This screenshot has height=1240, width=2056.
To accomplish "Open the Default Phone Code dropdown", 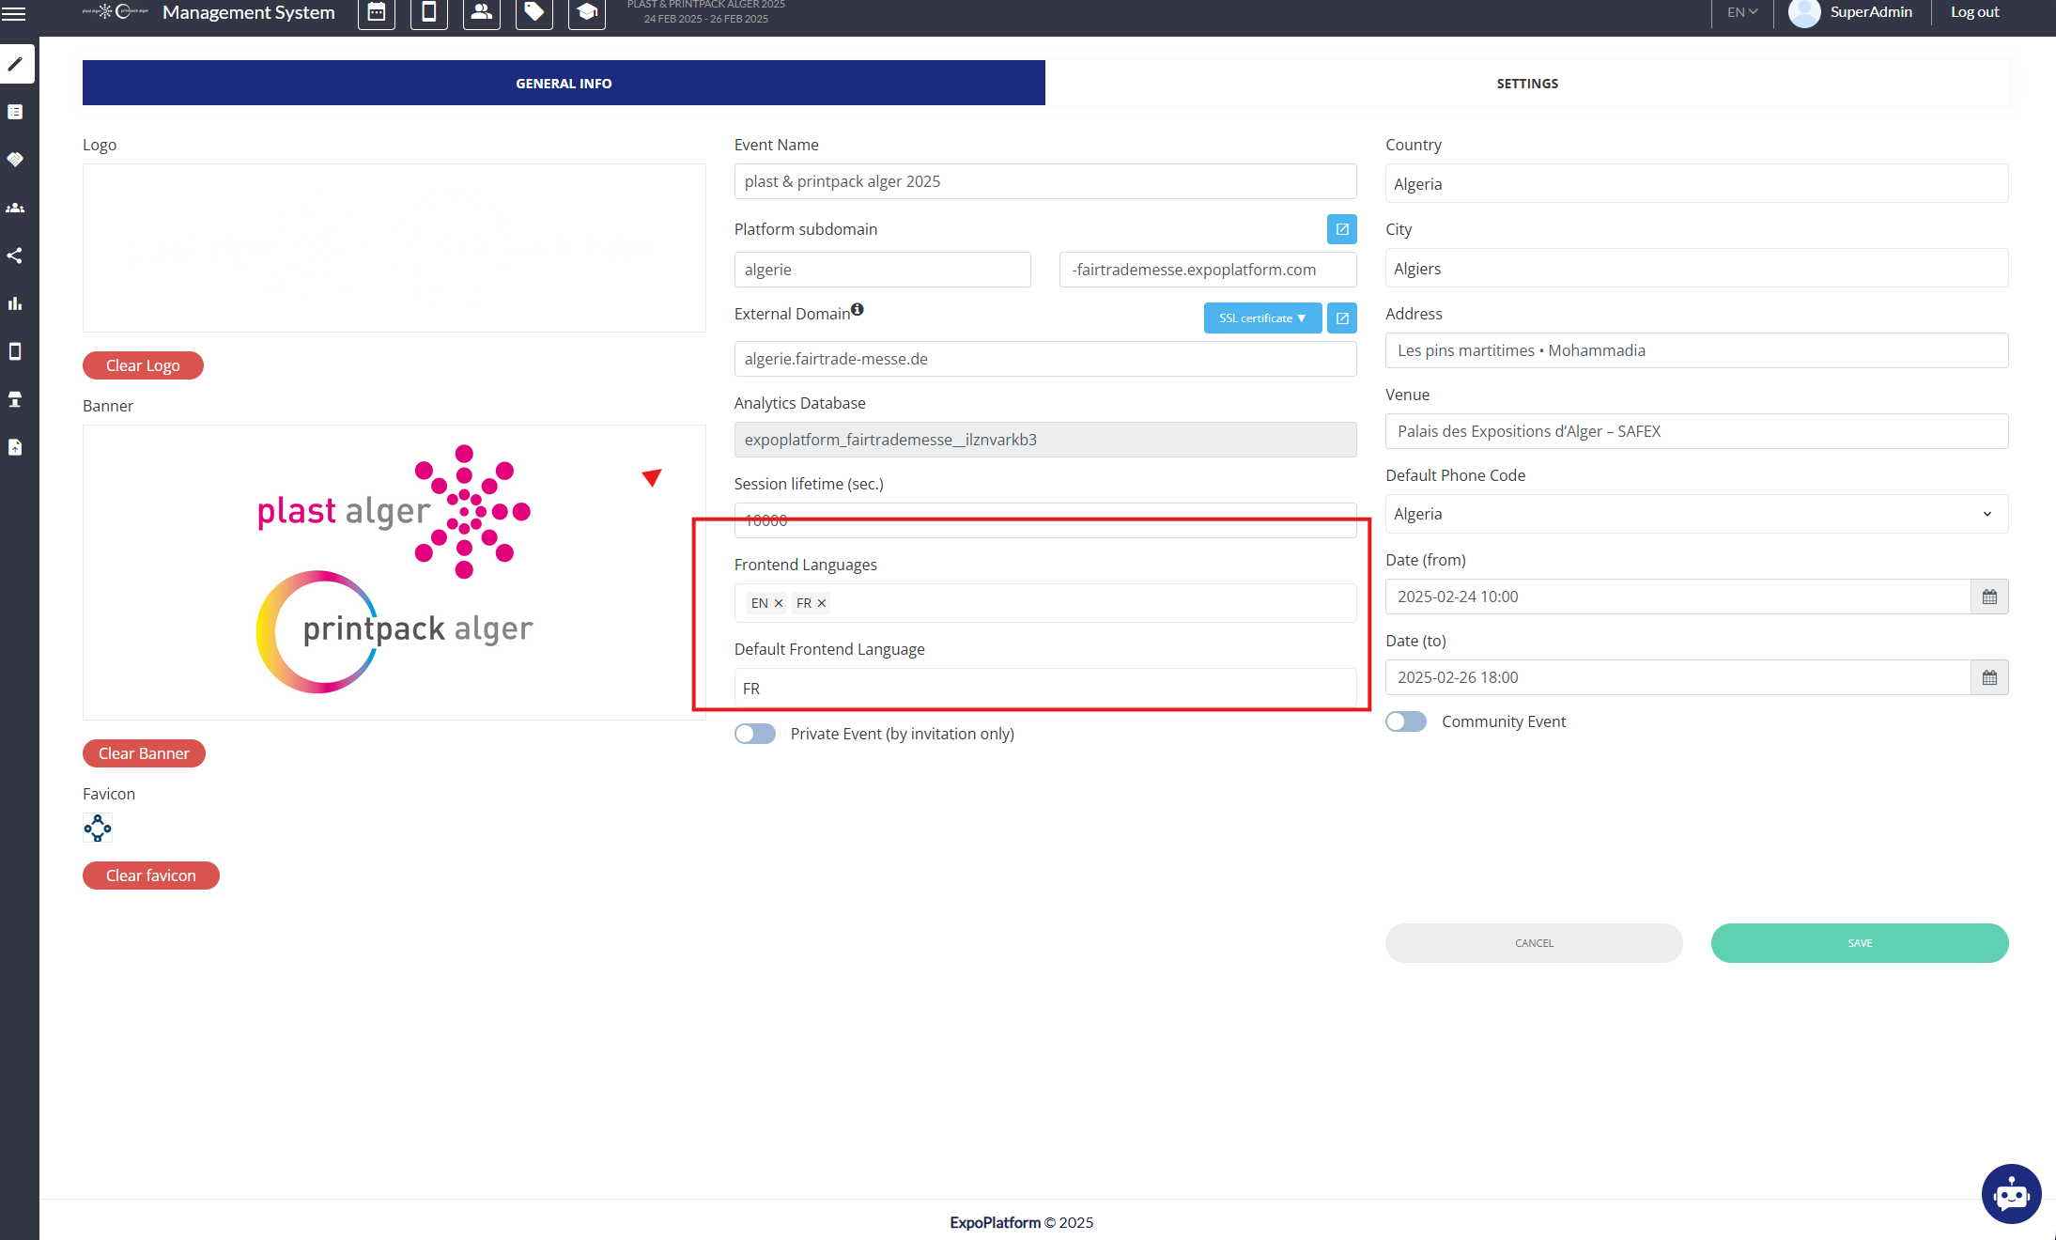I will 1696,514.
